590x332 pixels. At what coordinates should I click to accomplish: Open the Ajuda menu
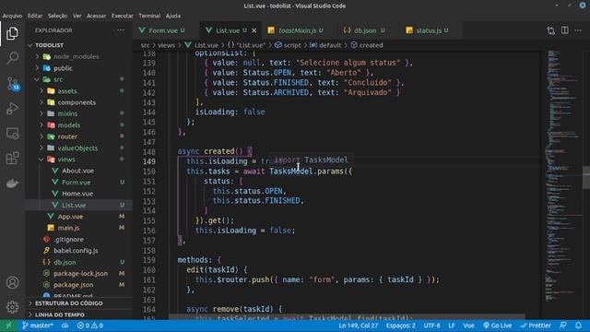tap(173, 16)
